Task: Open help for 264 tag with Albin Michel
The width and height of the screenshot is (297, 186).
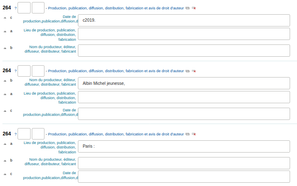Action: coord(16,71)
